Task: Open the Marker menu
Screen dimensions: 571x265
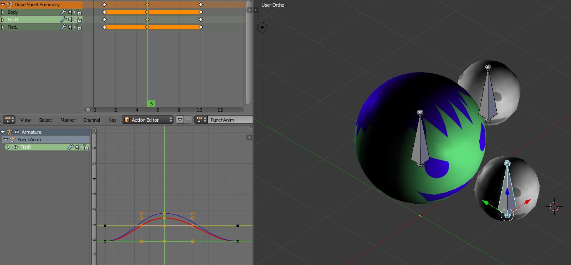Action: [68, 120]
